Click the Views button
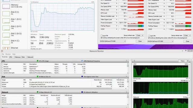Viewport: 193px width, 108px height. point(183,61)
